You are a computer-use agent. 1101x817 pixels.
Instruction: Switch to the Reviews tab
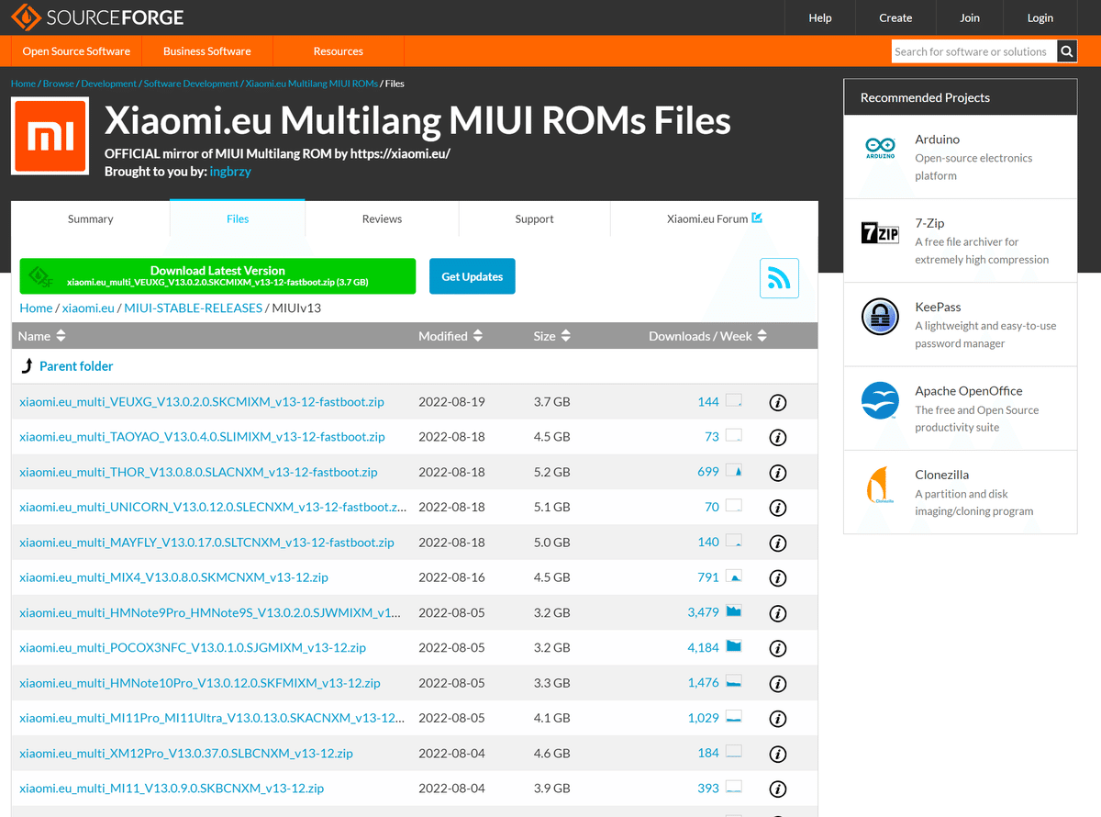tap(382, 218)
